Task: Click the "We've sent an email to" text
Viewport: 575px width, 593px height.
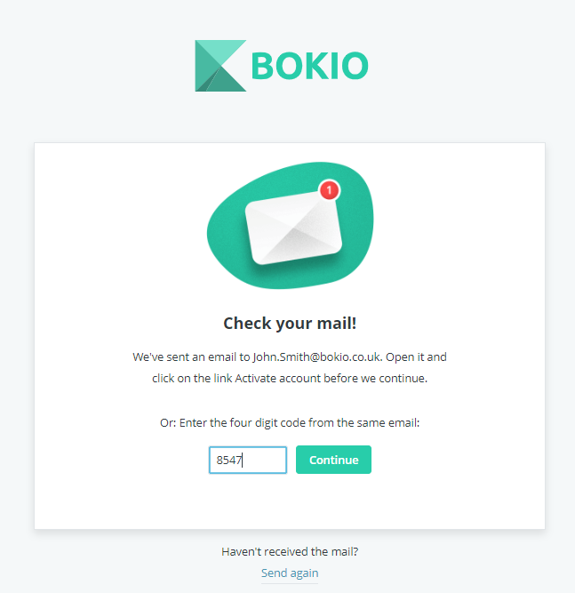Action: pyautogui.click(x=191, y=357)
